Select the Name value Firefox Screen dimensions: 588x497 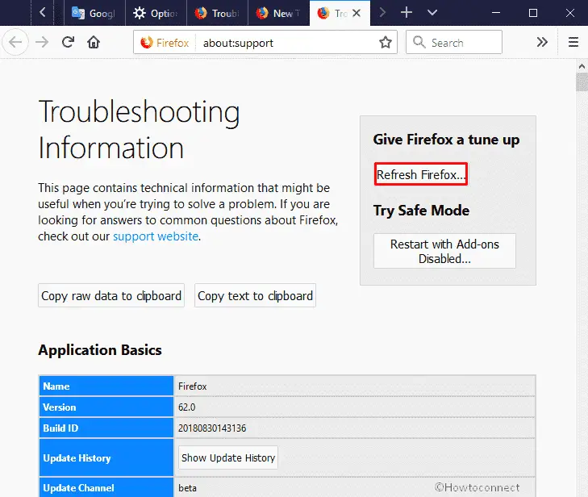(193, 386)
